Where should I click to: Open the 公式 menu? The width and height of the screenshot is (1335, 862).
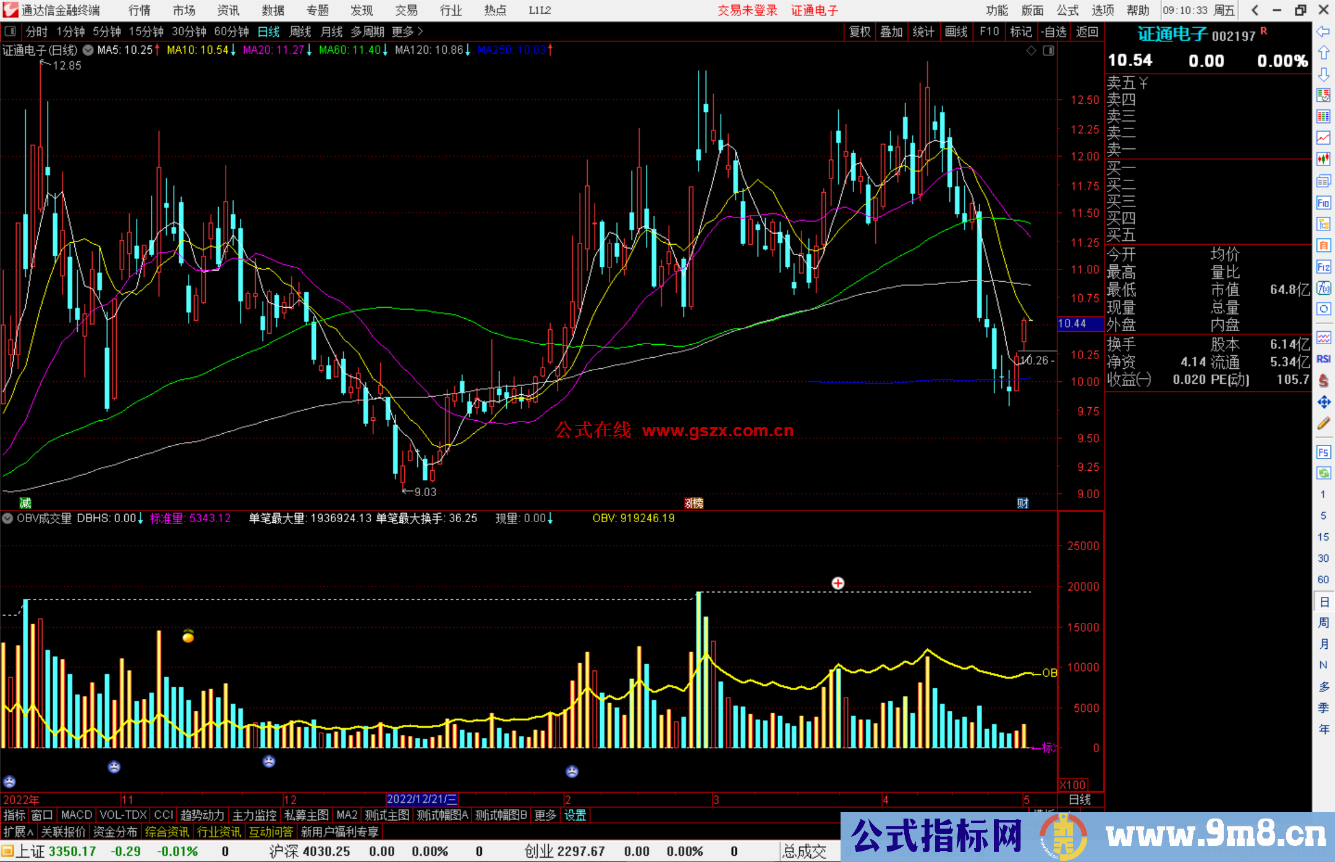tap(1067, 11)
